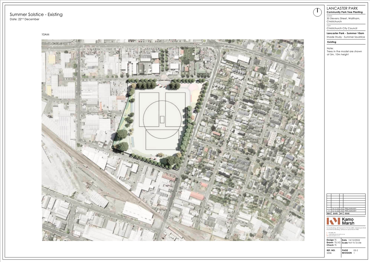Open the kamomarsh.co.nz website link
The height and width of the screenshot is (262, 370).
(334, 236)
